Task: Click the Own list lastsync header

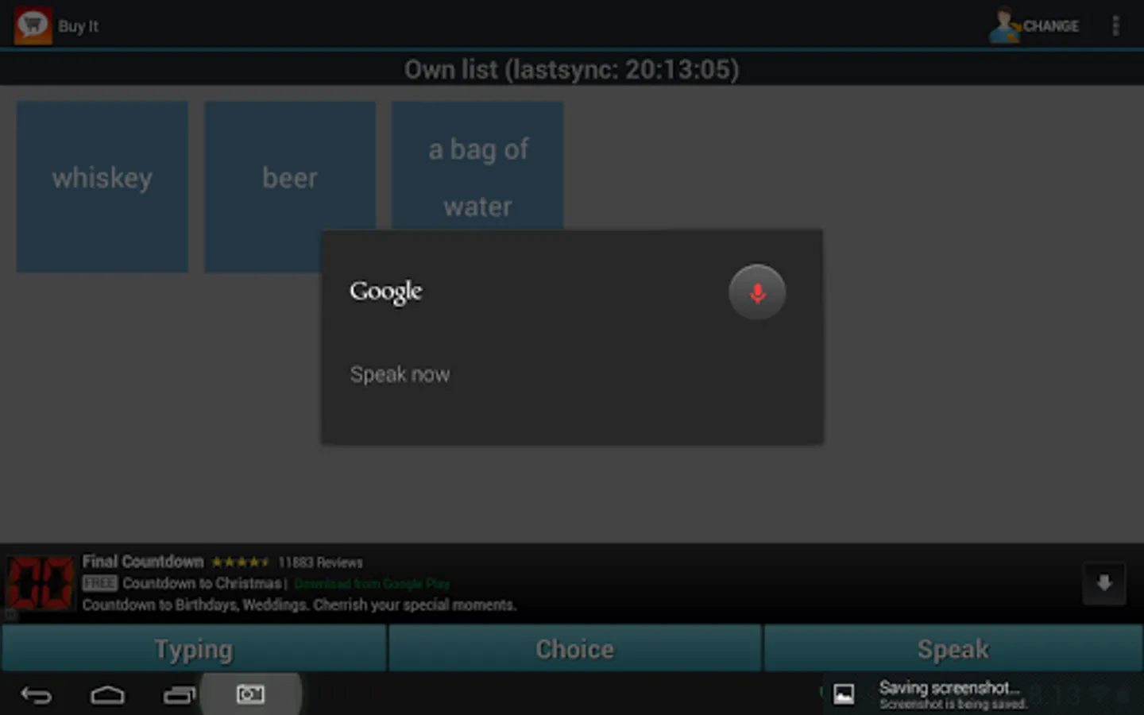Action: [572, 69]
